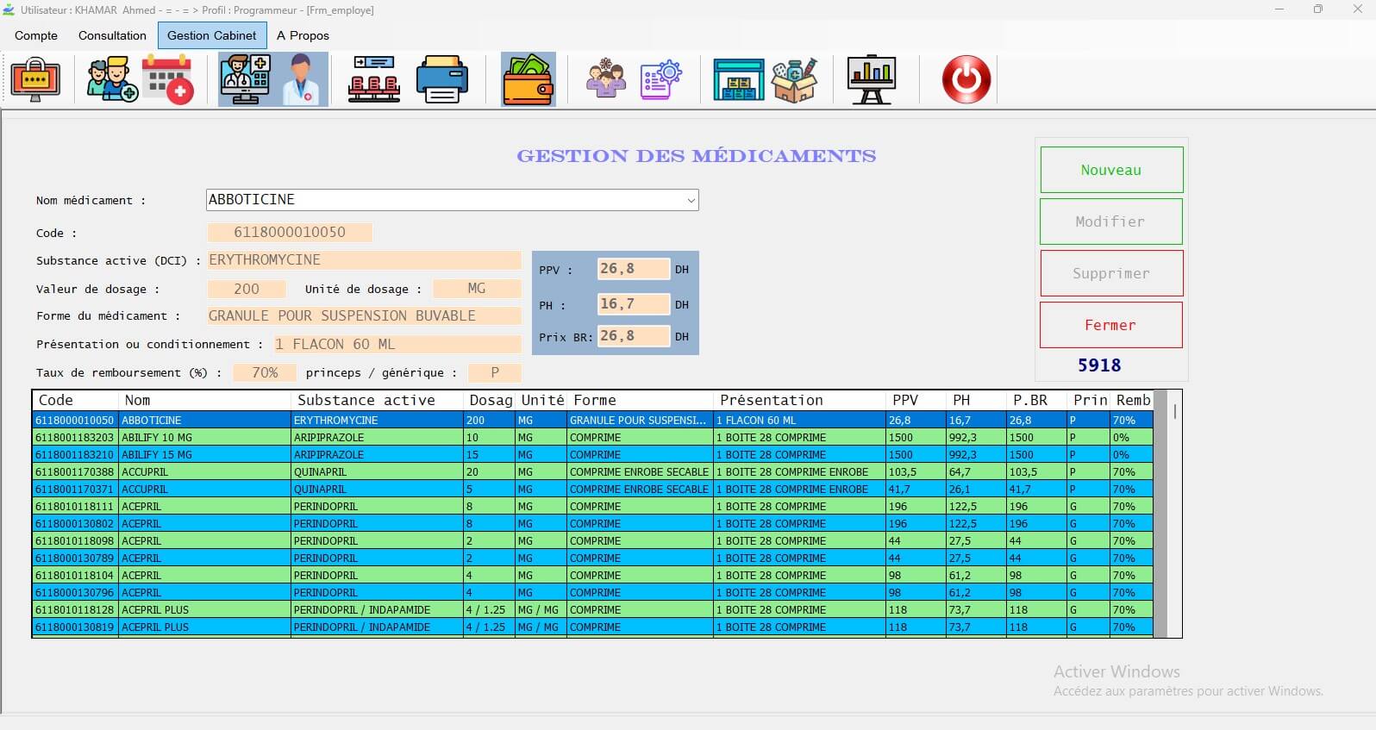This screenshot has width=1376, height=730.
Task: Click the Code field 6118000010050
Action: pos(290,232)
